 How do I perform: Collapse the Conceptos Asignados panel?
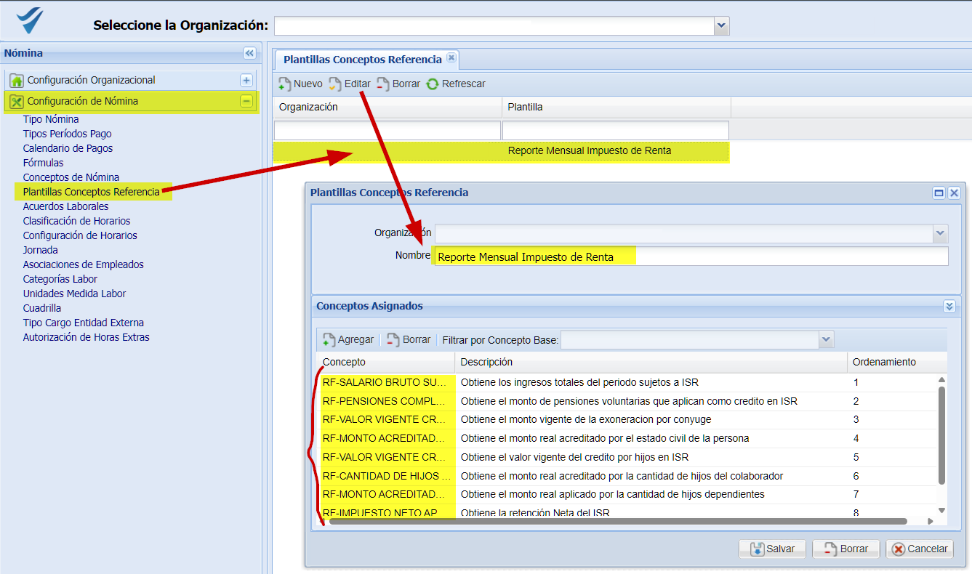click(949, 307)
